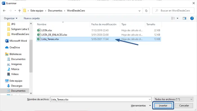The image size is (197, 111).
Task: Go back using the left arrow
Action: click(4, 11)
